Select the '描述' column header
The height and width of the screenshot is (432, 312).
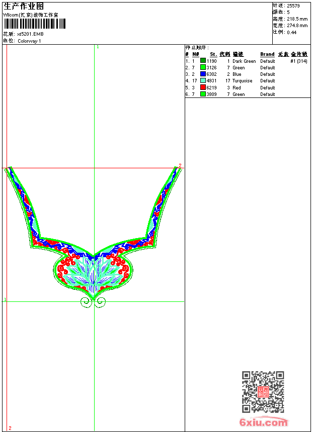pyautogui.click(x=238, y=54)
